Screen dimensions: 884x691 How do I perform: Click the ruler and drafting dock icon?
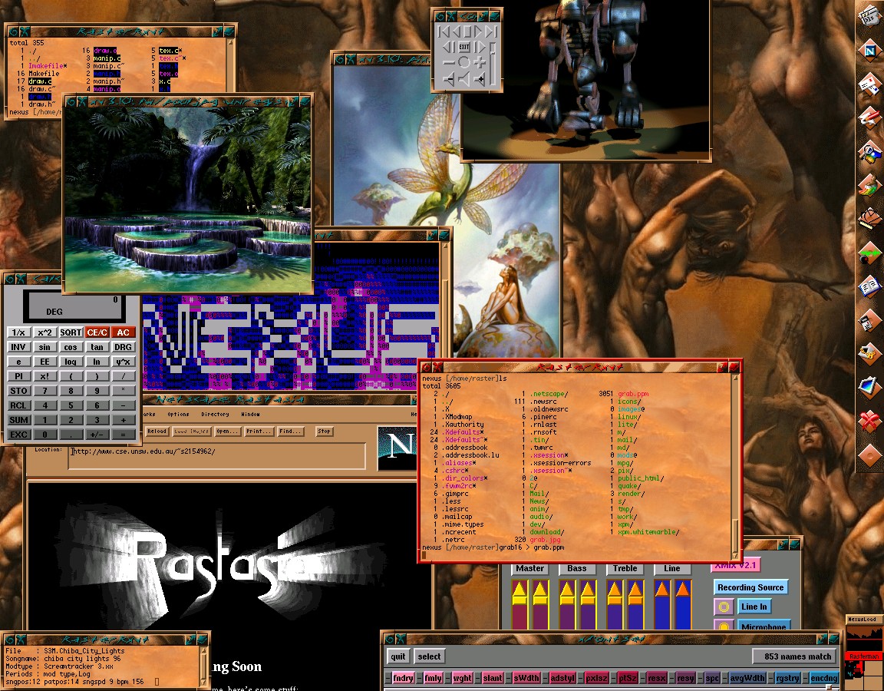(x=869, y=219)
